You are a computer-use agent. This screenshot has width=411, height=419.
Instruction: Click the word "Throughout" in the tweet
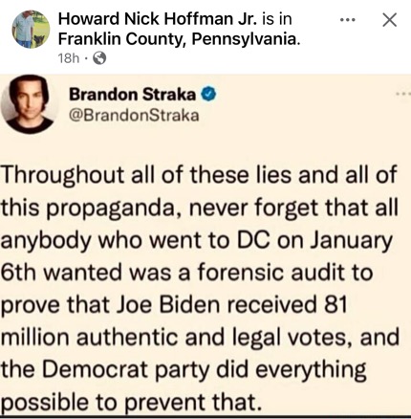click(62, 176)
